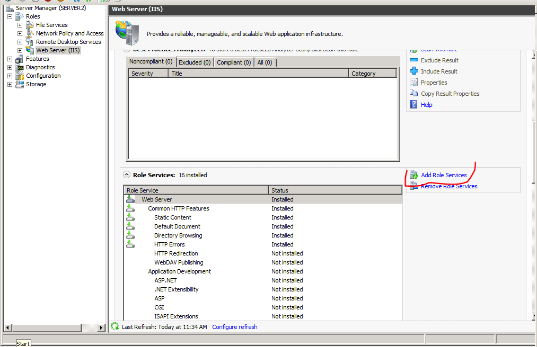Image resolution: width=537 pixels, height=347 pixels.
Task: Click the Remote Desktop Services icon
Action: coord(30,42)
